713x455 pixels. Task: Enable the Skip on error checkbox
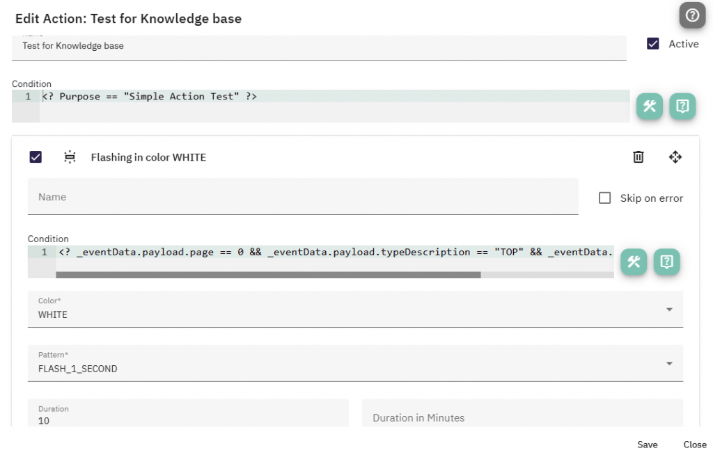pos(605,198)
